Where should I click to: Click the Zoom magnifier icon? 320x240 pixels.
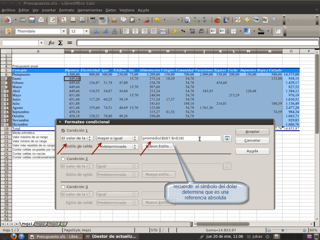click(275, 20)
